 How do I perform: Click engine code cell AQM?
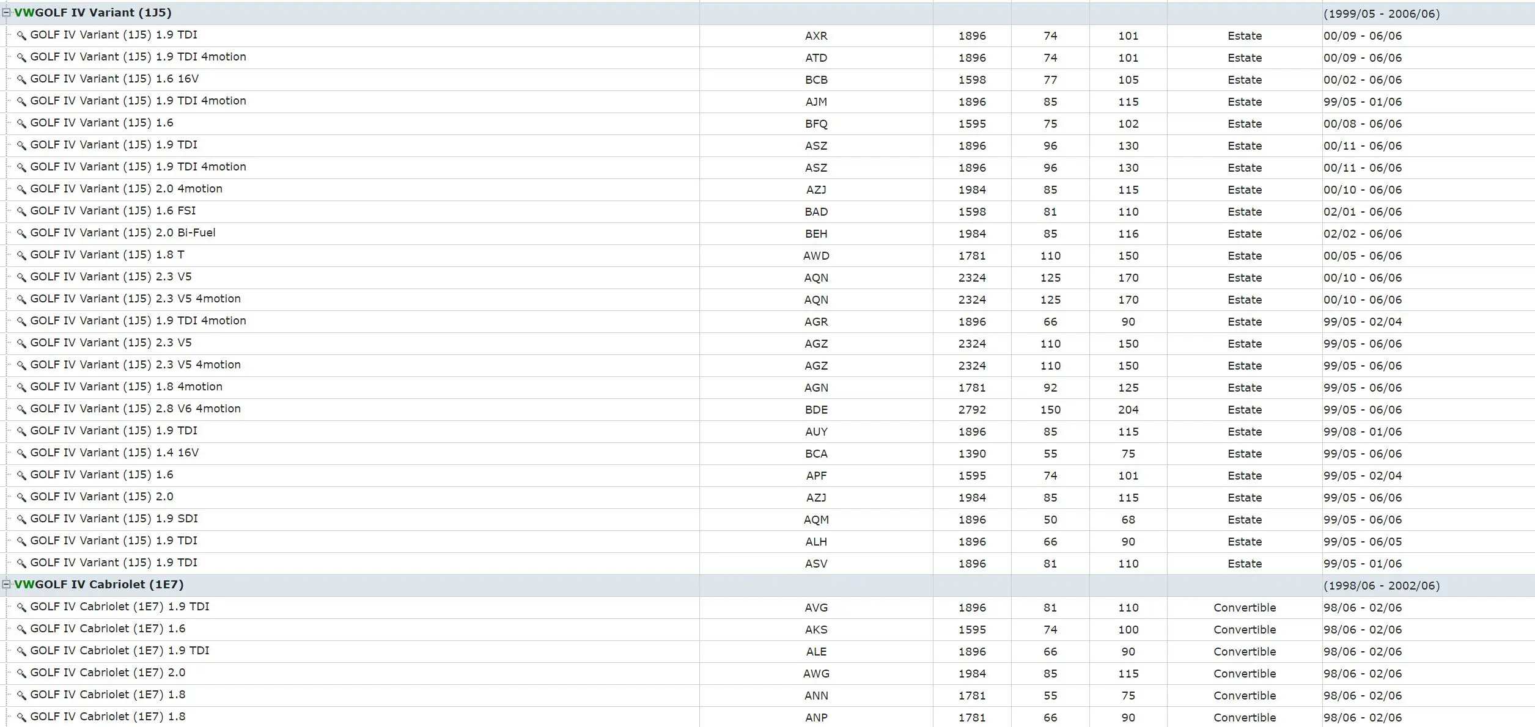(x=816, y=520)
